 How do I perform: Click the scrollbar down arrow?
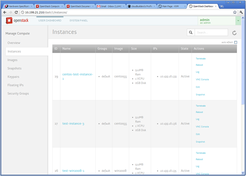243,173
